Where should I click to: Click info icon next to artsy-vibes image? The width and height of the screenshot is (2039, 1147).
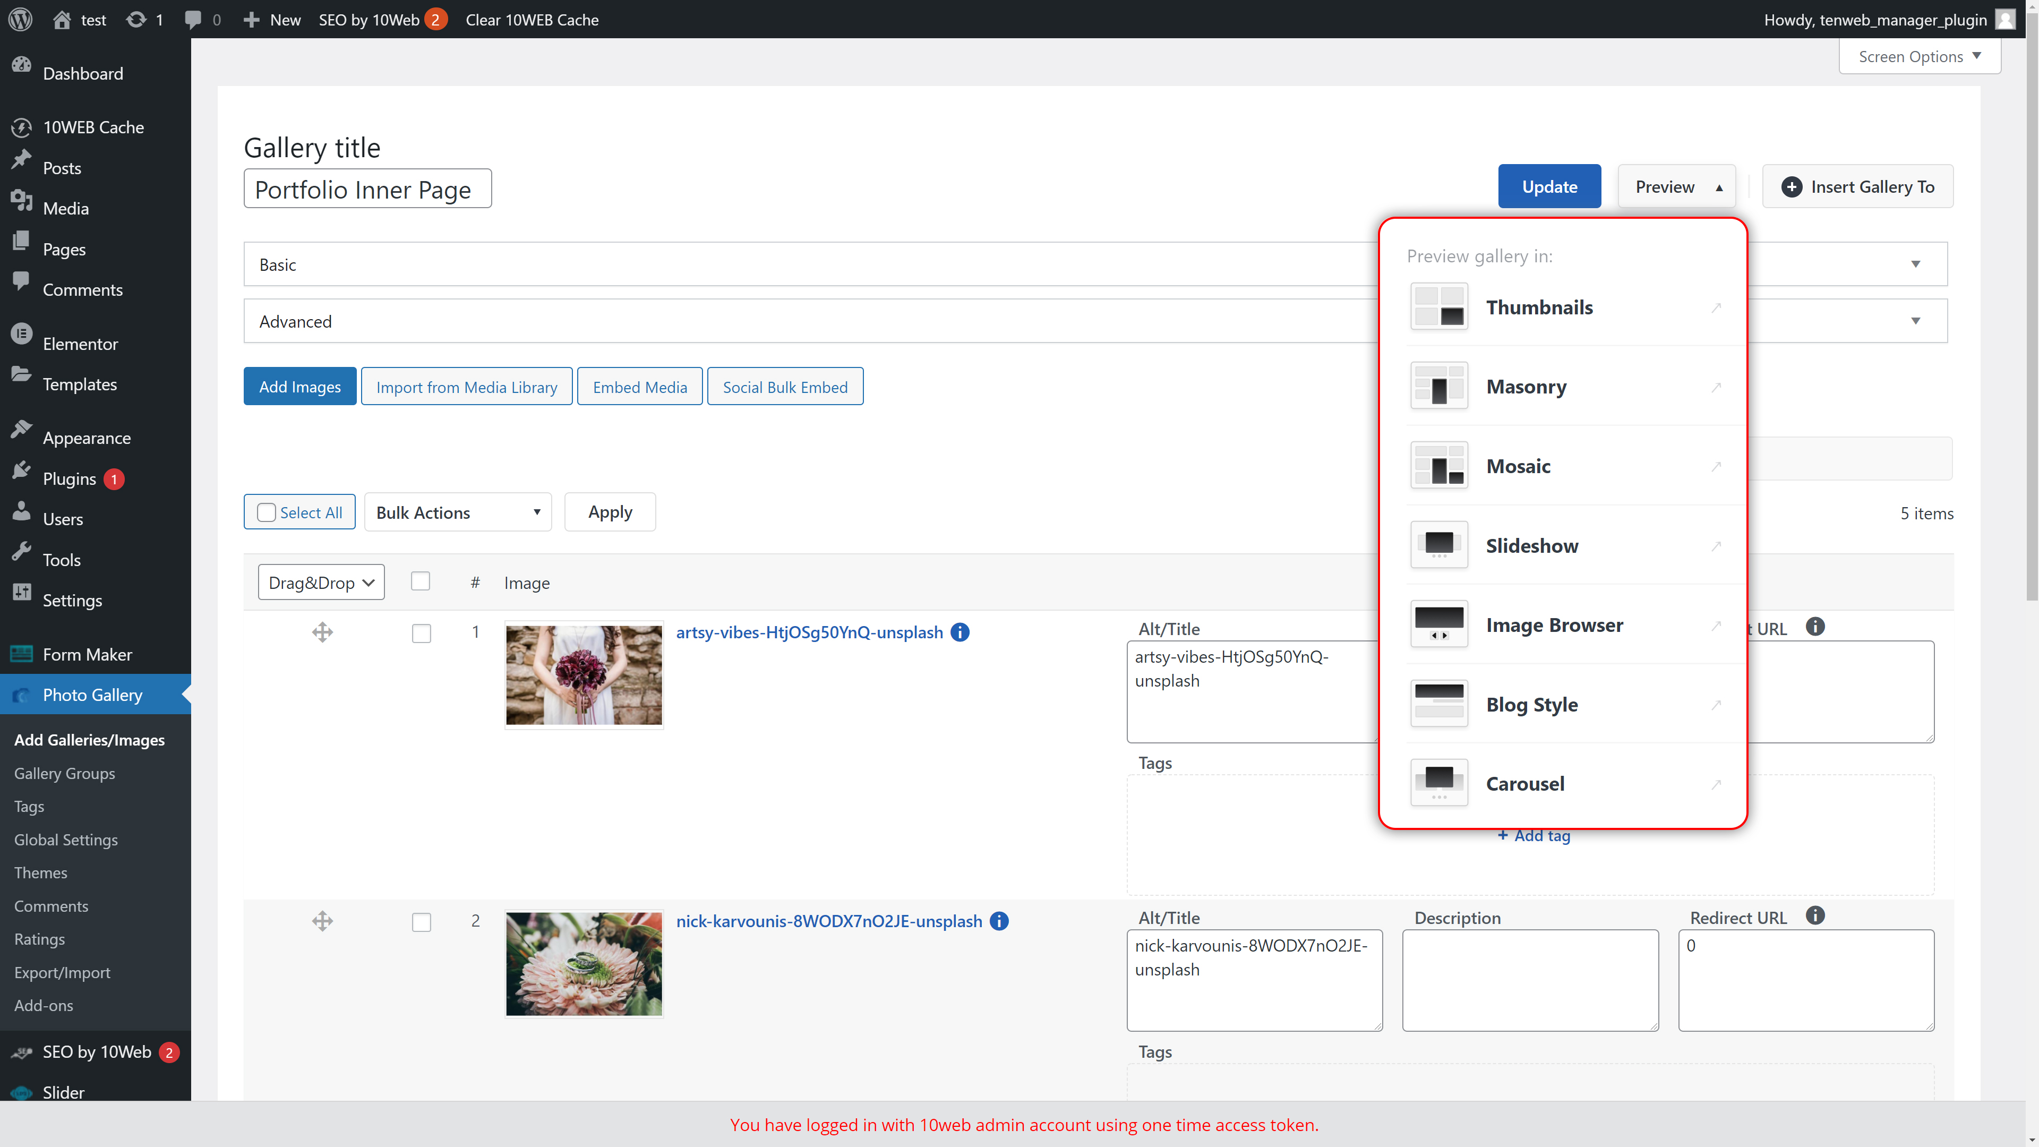point(959,632)
